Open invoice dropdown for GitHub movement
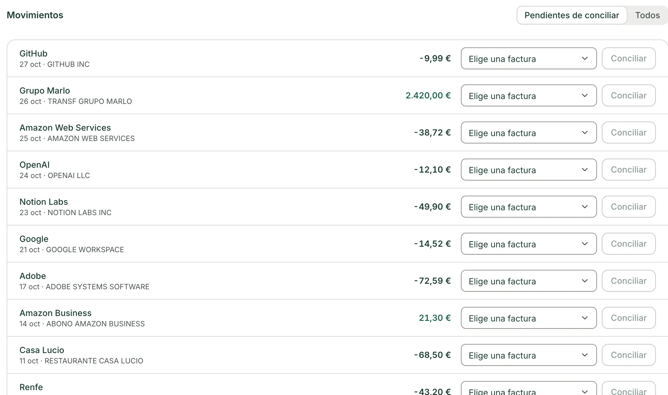 [529, 58]
